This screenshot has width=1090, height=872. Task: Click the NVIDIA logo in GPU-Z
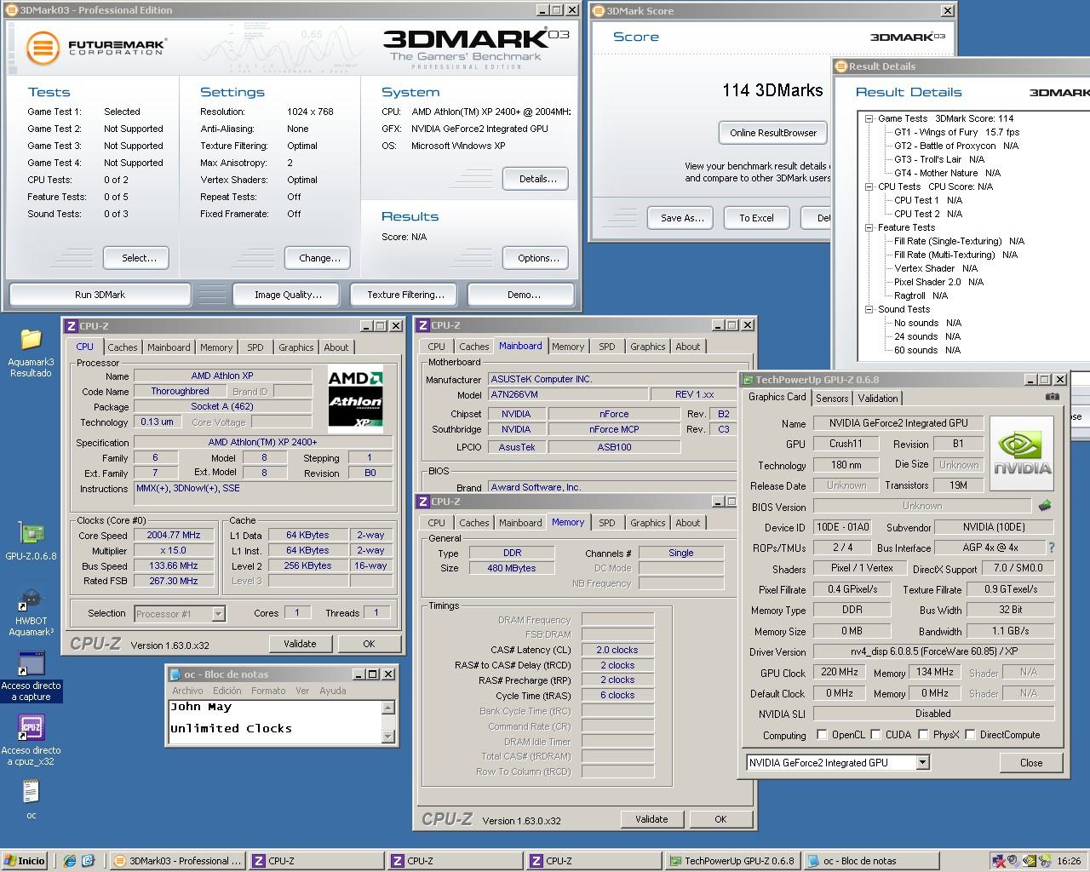[x=1023, y=453]
